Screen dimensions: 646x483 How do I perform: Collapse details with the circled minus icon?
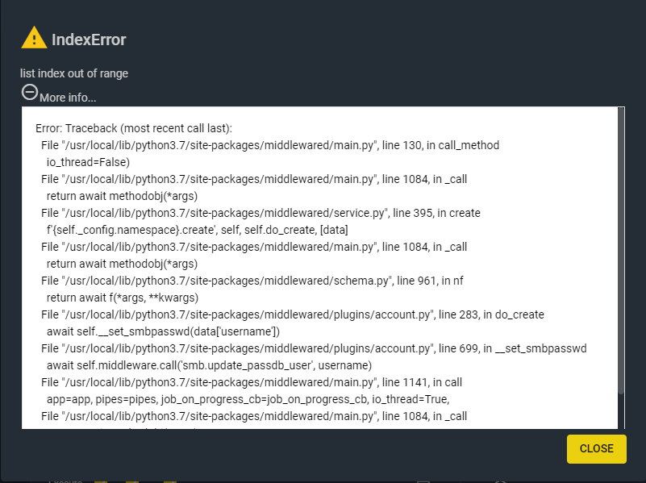coord(30,92)
